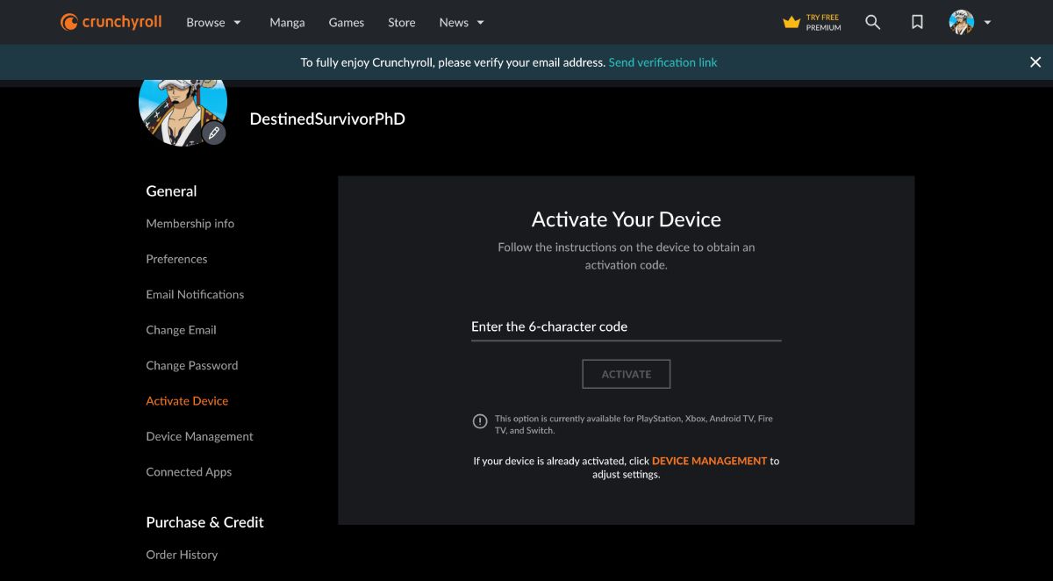Click the Crunchyroll logo
The image size is (1053, 581).
pos(111,22)
